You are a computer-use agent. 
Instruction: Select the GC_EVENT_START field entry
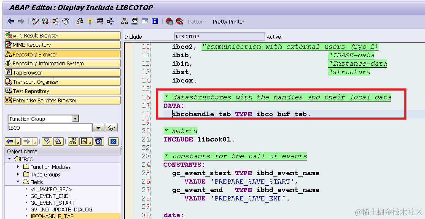pos(52,203)
